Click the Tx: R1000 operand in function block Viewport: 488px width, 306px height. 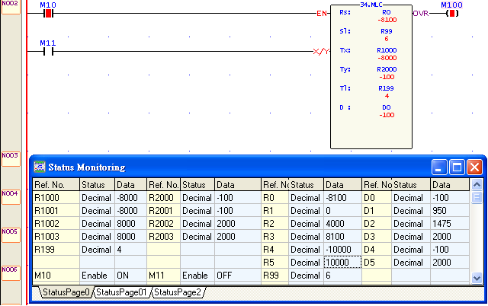coord(387,50)
